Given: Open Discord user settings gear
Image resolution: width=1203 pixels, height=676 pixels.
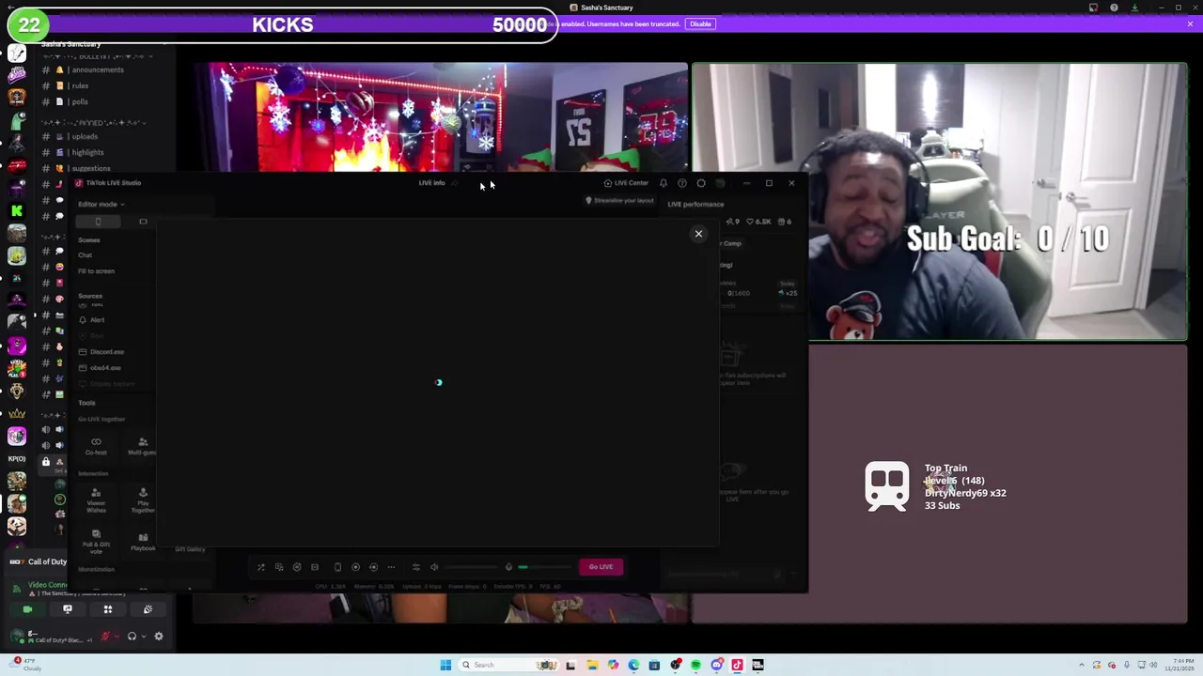Looking at the screenshot, I should point(159,637).
